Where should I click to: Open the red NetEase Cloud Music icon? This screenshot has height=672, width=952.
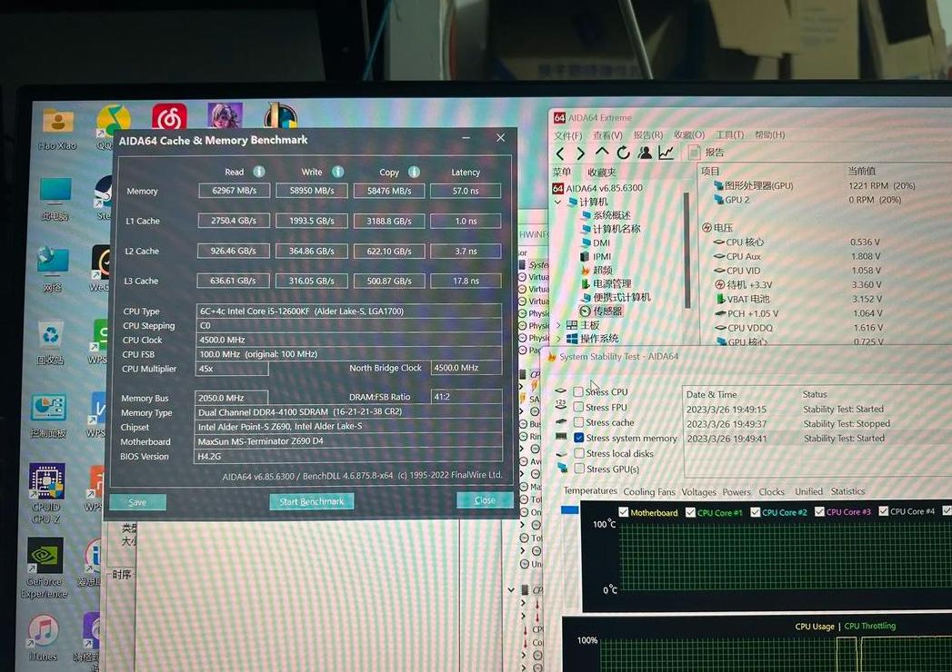(169, 117)
